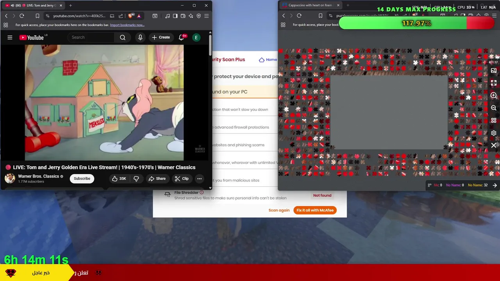Open more actions three-dot menu
The image size is (500, 281).
coord(199,179)
